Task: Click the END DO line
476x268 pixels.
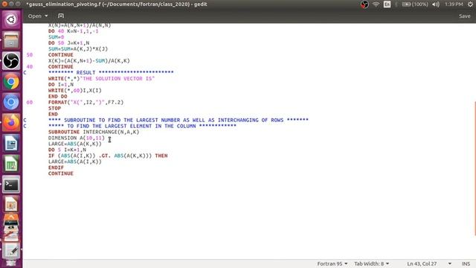Action: 58,96
